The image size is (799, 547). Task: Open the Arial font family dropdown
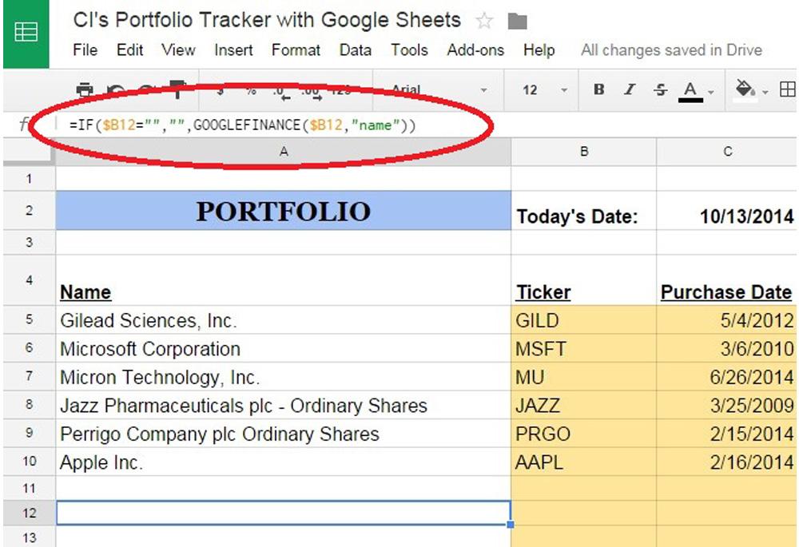(438, 90)
